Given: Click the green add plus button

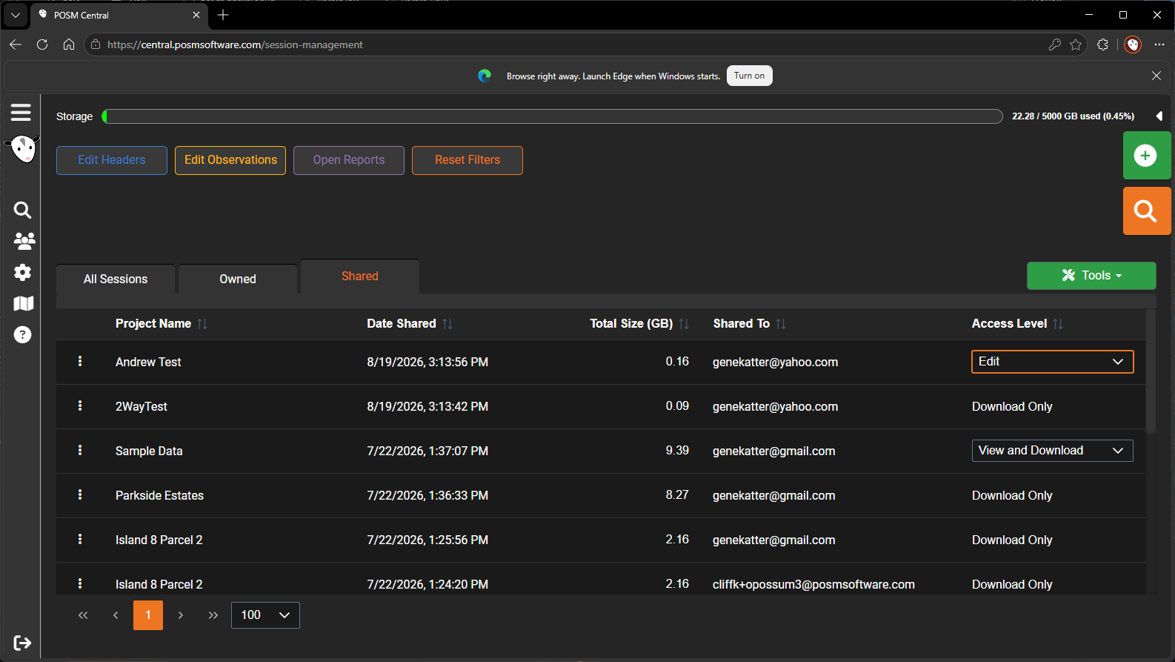Looking at the screenshot, I should (1146, 156).
